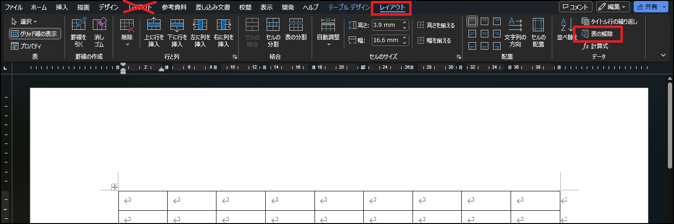Switch to the 参考資料 tab

174,7
